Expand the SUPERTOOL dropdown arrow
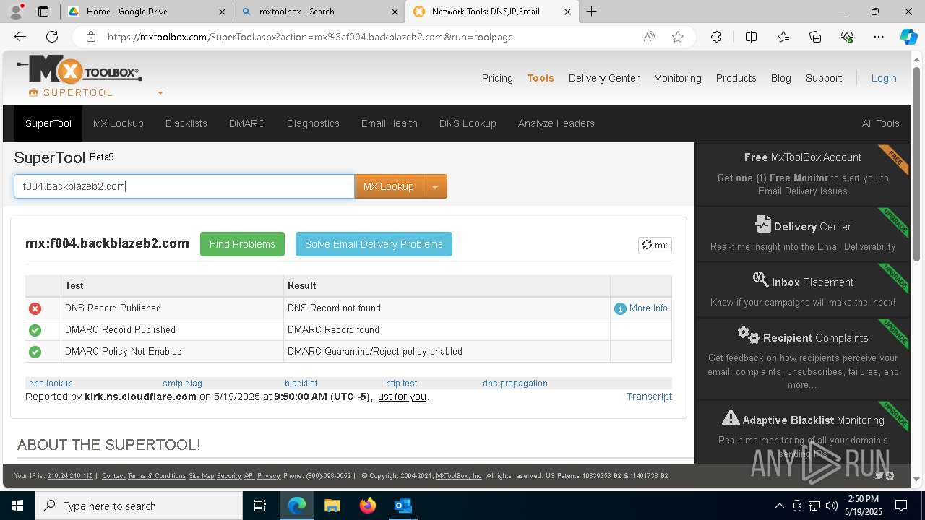The width and height of the screenshot is (925, 520). click(x=160, y=93)
